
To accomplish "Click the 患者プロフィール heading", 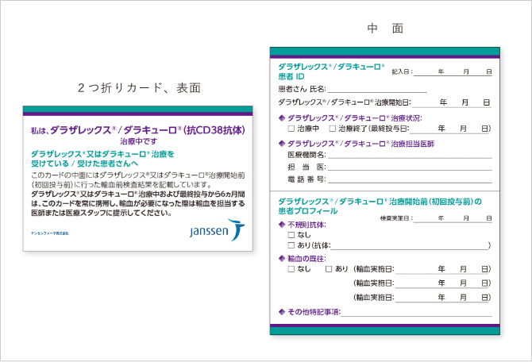I will click(308, 211).
